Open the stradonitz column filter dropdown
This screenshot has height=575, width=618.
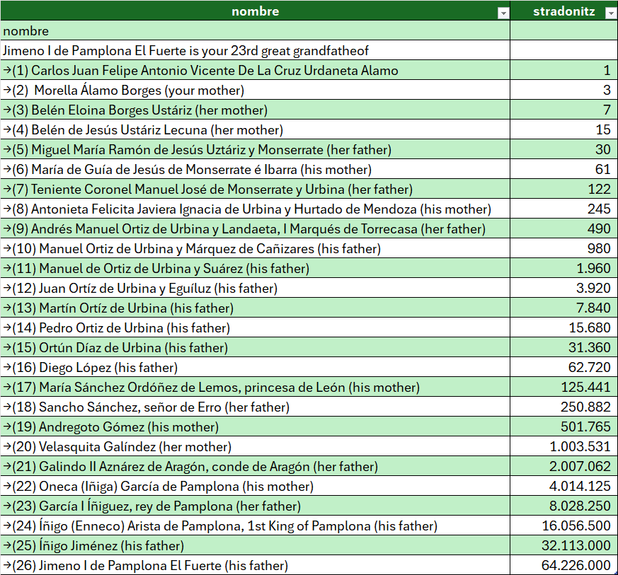611,13
